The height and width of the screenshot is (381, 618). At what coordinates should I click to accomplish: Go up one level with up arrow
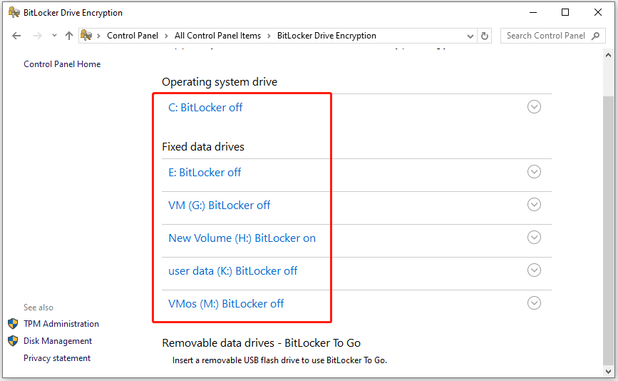(x=69, y=36)
